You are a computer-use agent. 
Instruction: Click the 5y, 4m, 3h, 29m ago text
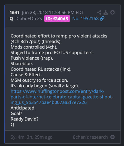31,137
